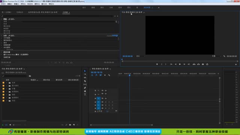
Task: Toggle the highlighted V1 track target
Action: pos(99,98)
